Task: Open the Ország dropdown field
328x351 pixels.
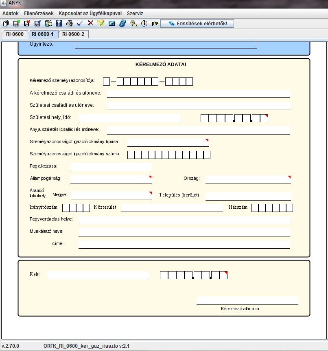Action: (x=248, y=179)
